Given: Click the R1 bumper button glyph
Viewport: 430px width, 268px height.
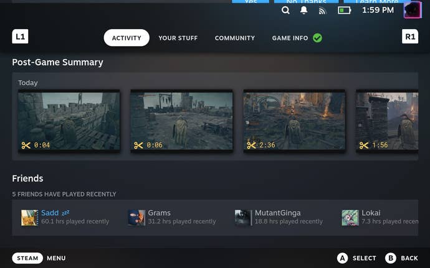Looking at the screenshot, I should click(410, 37).
